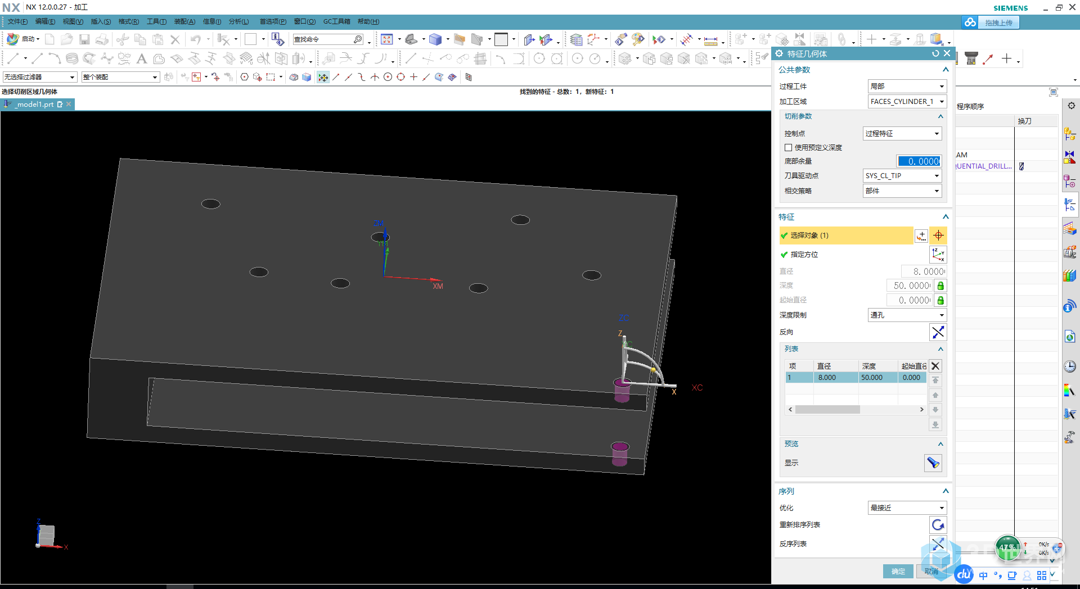This screenshot has height=589, width=1080.
Task: Click the OK button in dialog
Action: click(x=898, y=571)
